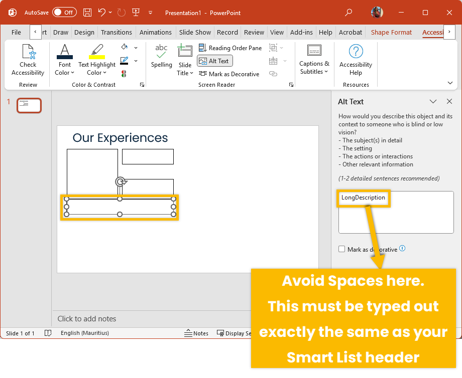
Task: Open the Shape Format tab
Action: tap(391, 32)
